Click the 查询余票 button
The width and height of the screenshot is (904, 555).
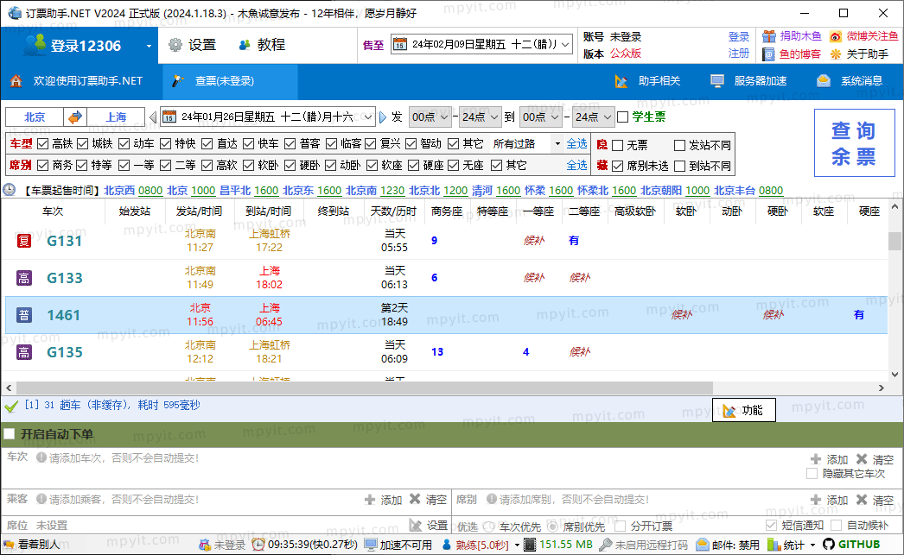[x=855, y=142]
